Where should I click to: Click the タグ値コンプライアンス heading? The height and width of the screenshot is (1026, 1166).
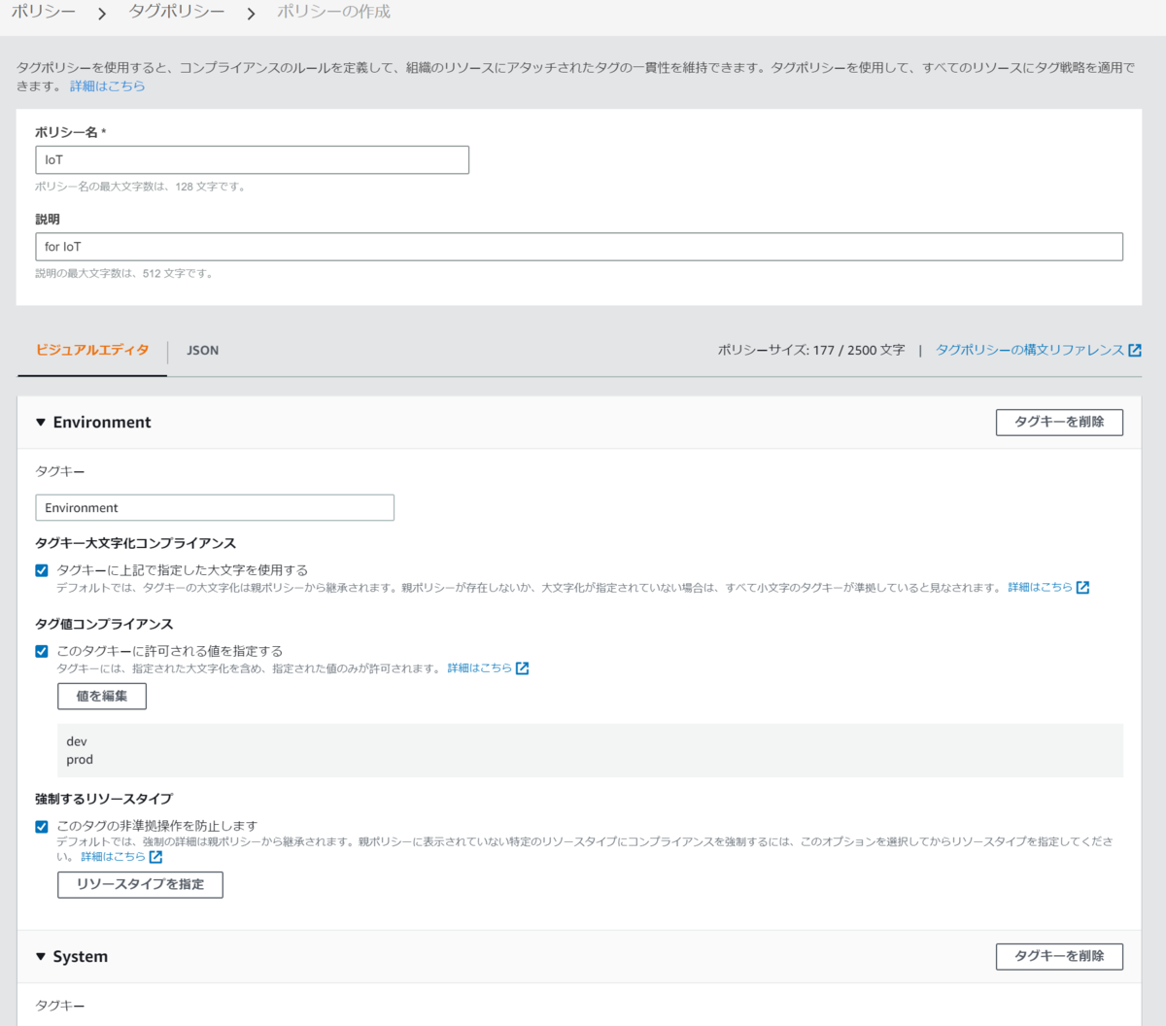[104, 624]
